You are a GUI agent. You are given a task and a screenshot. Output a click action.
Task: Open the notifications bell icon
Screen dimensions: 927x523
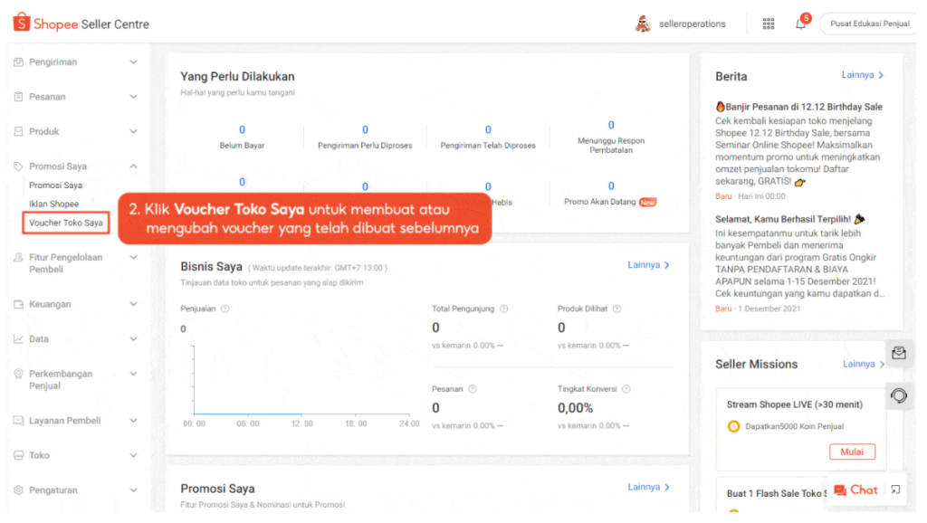[x=800, y=24]
